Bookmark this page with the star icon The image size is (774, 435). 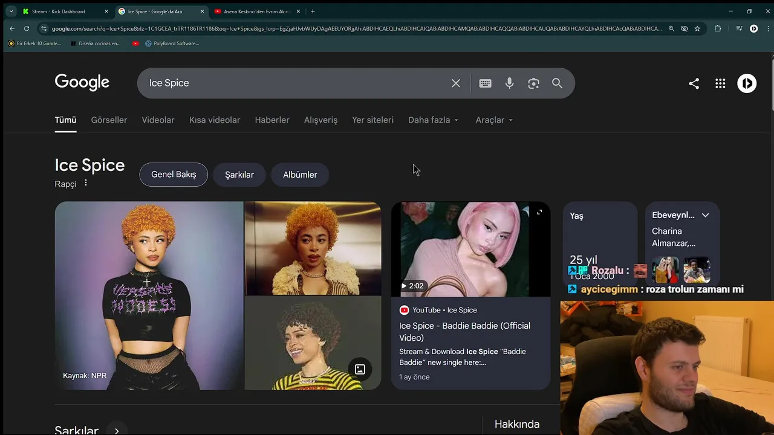697,28
